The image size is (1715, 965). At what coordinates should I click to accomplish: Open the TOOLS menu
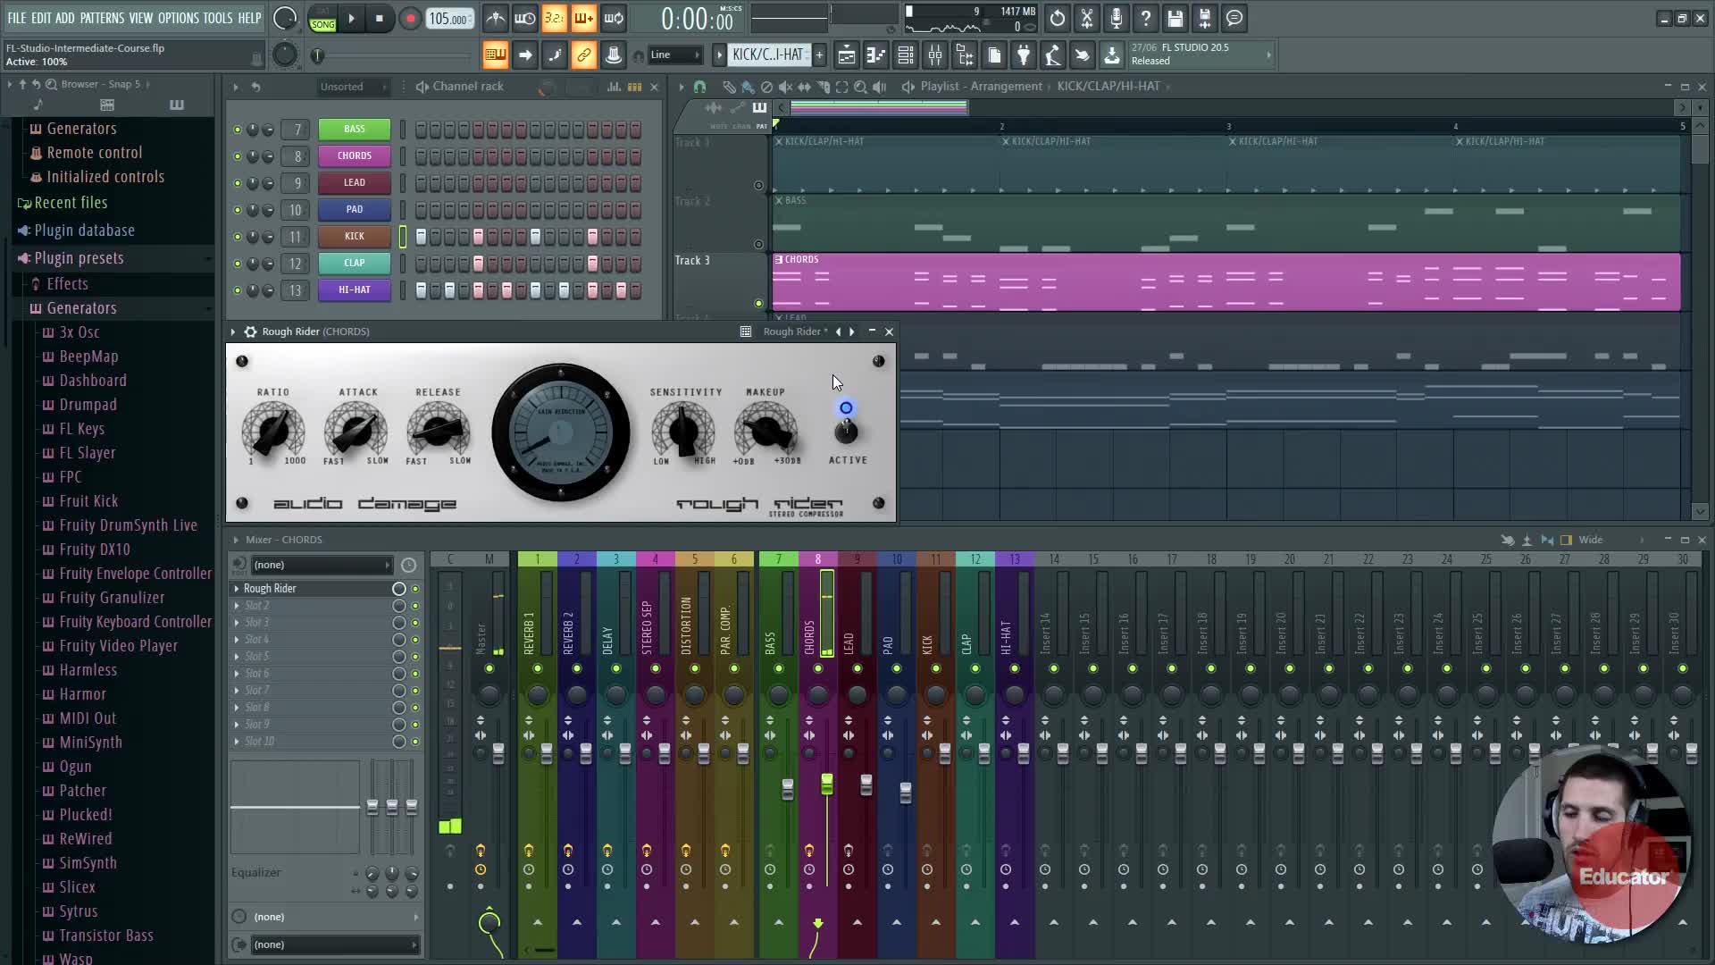[x=217, y=18]
